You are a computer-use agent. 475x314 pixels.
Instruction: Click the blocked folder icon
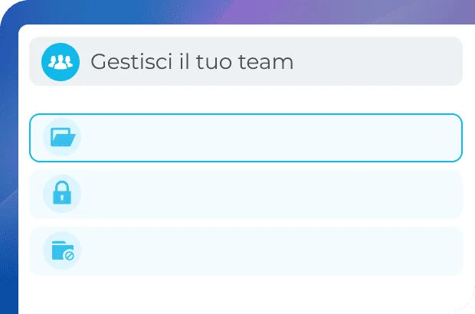[62, 250]
